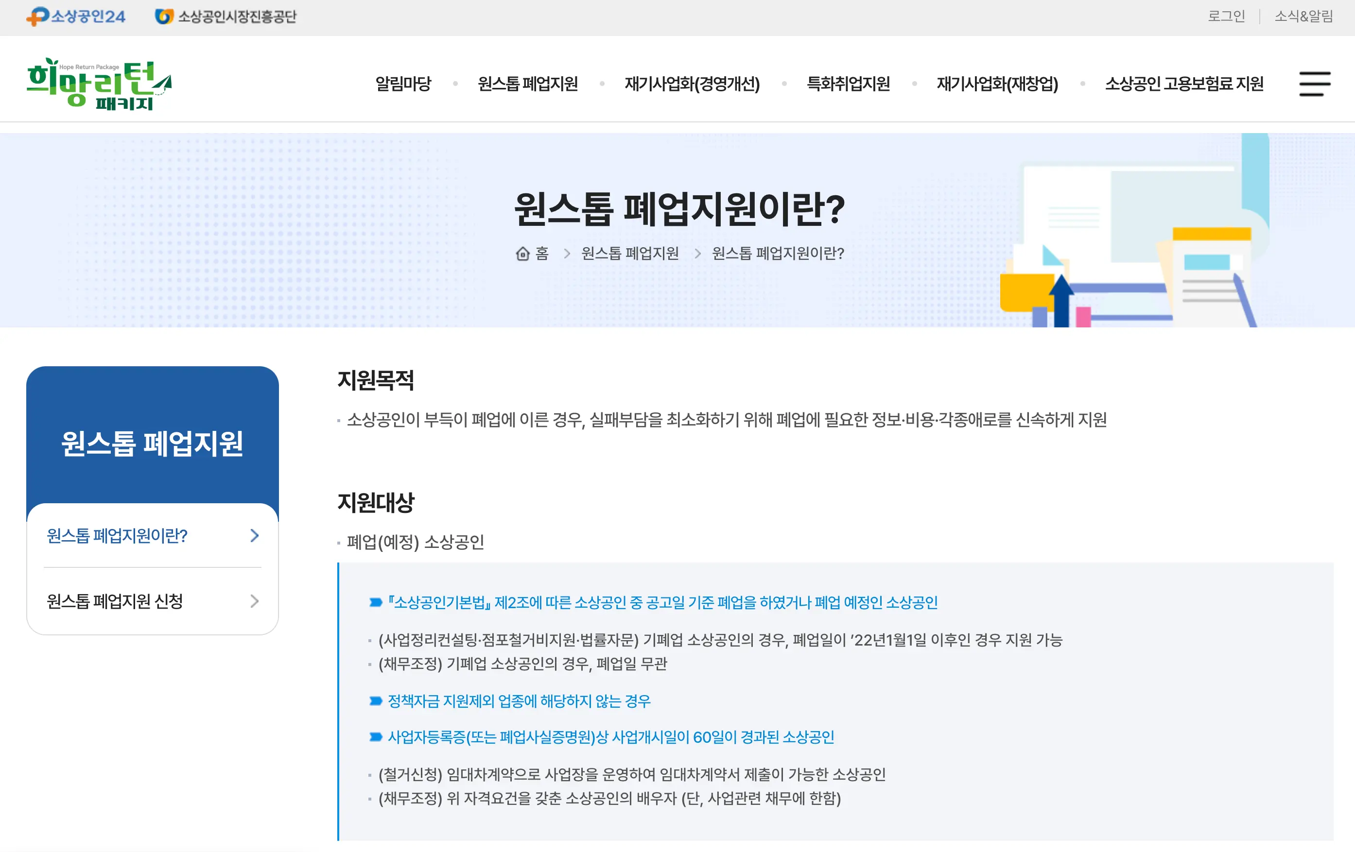Screen dimensions: 1355x852
Task: Select 원스톱 폐업지원이란? sidebar item
Action: [117, 535]
